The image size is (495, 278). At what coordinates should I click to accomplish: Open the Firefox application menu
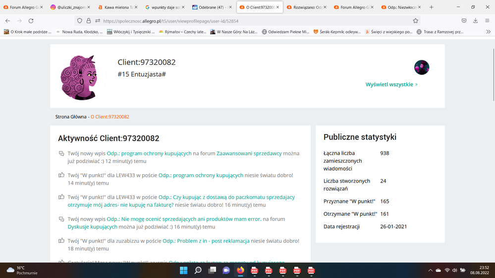487,21
